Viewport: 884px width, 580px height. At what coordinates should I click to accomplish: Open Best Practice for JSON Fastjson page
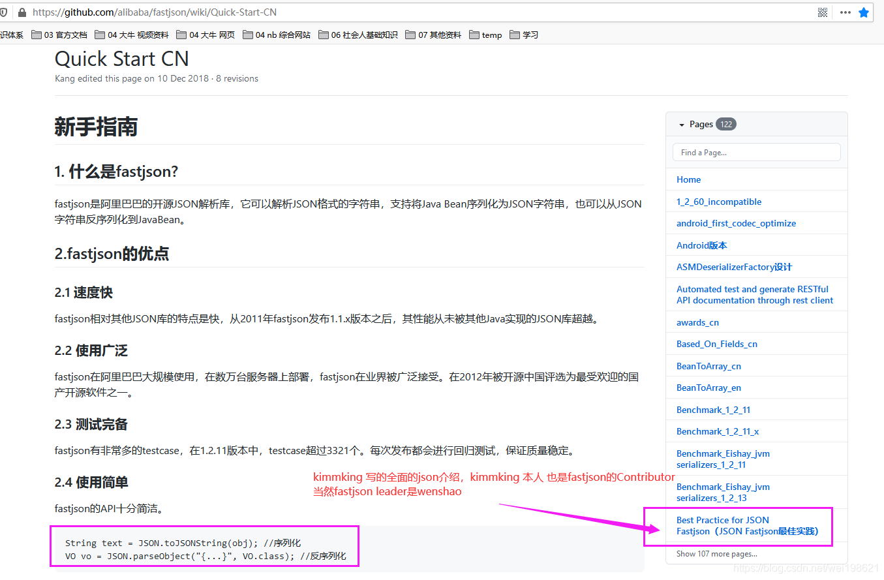coord(747,526)
